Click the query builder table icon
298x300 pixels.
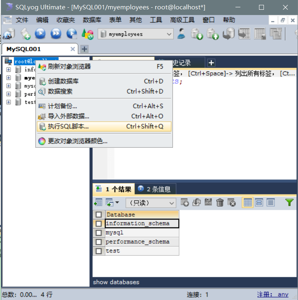[x=260, y=34]
